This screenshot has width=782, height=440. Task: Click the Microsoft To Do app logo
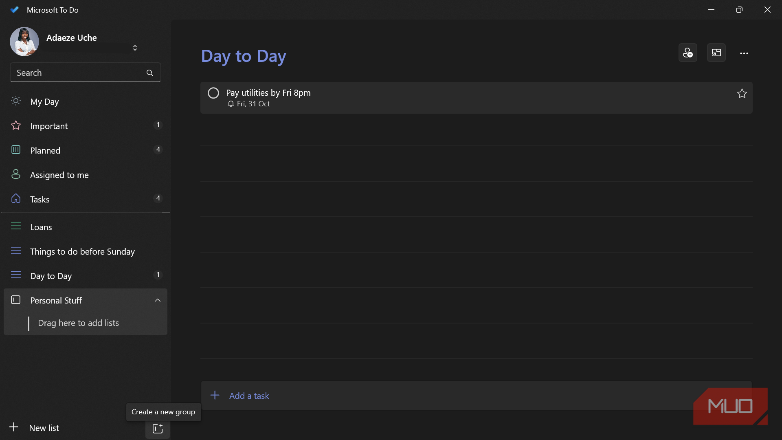coord(15,10)
